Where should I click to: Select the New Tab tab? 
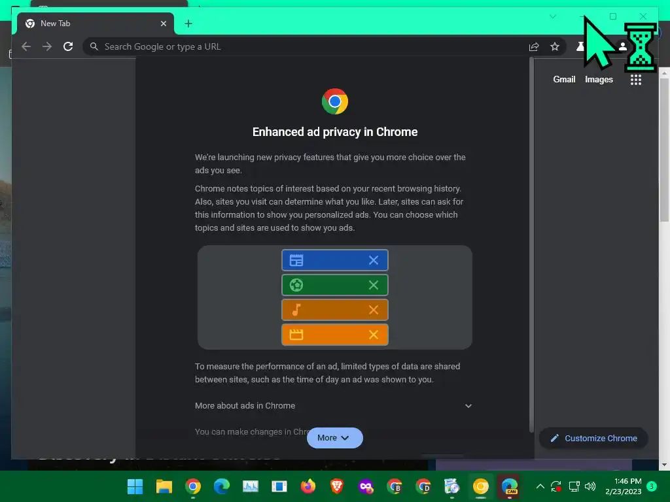coord(96,24)
